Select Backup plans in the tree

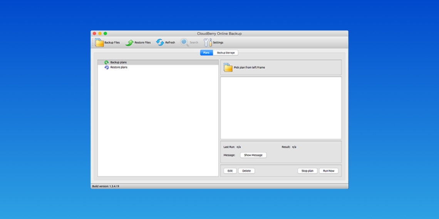tap(118, 62)
